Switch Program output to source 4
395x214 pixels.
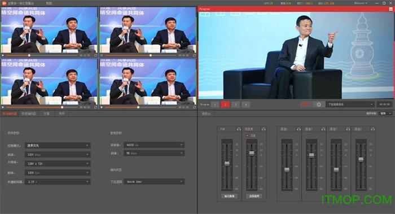246,104
